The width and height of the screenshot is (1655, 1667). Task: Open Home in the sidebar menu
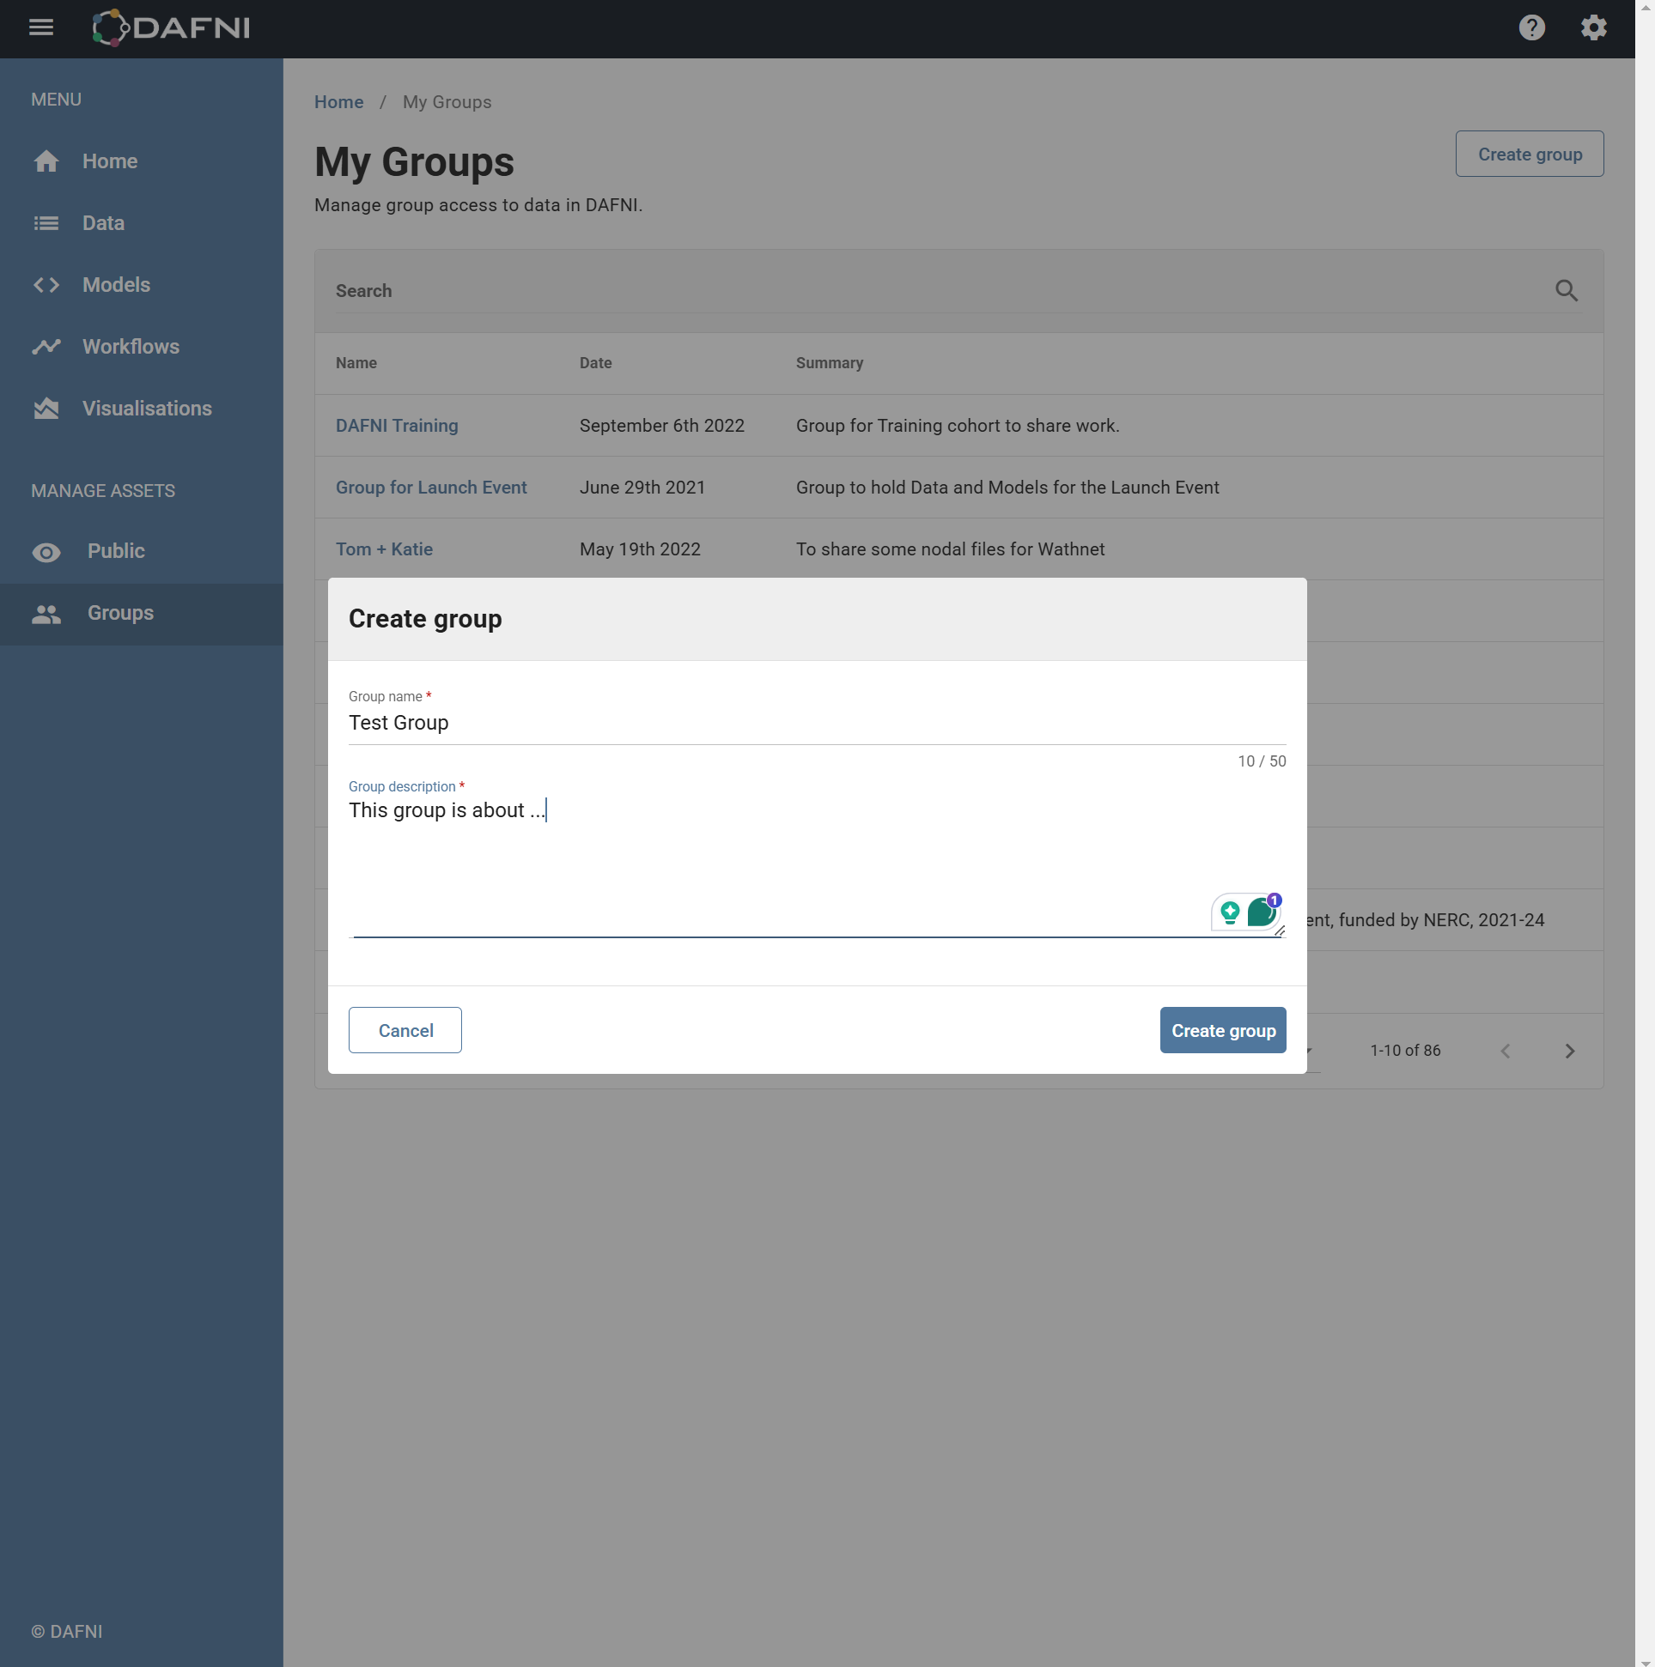pyautogui.click(x=110, y=161)
